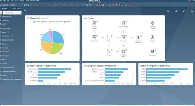Expand the Financials module
195x106 pixels.
(5, 20)
